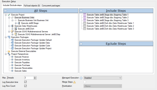Click the Merge Steps warning icon

[x=74, y=82]
